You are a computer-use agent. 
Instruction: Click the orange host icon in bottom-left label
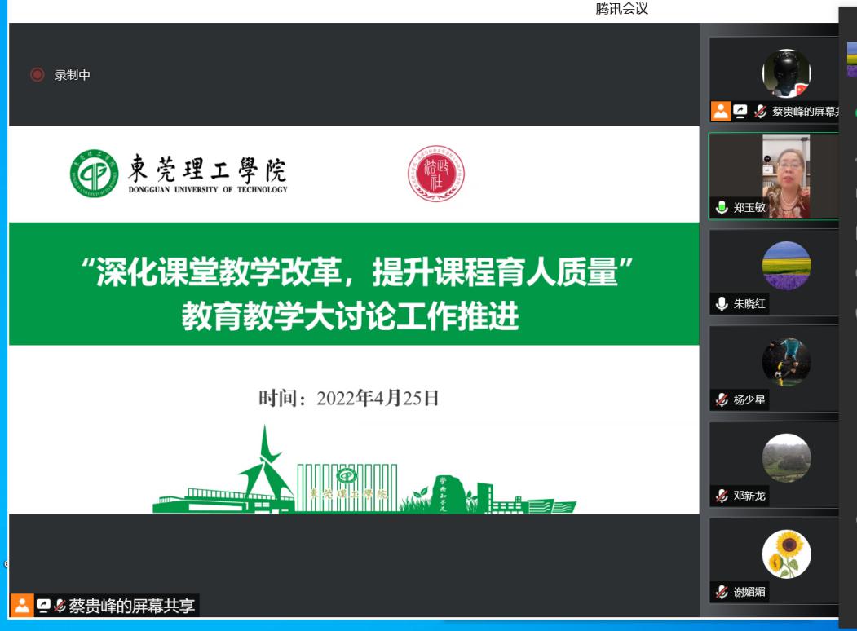point(22,606)
